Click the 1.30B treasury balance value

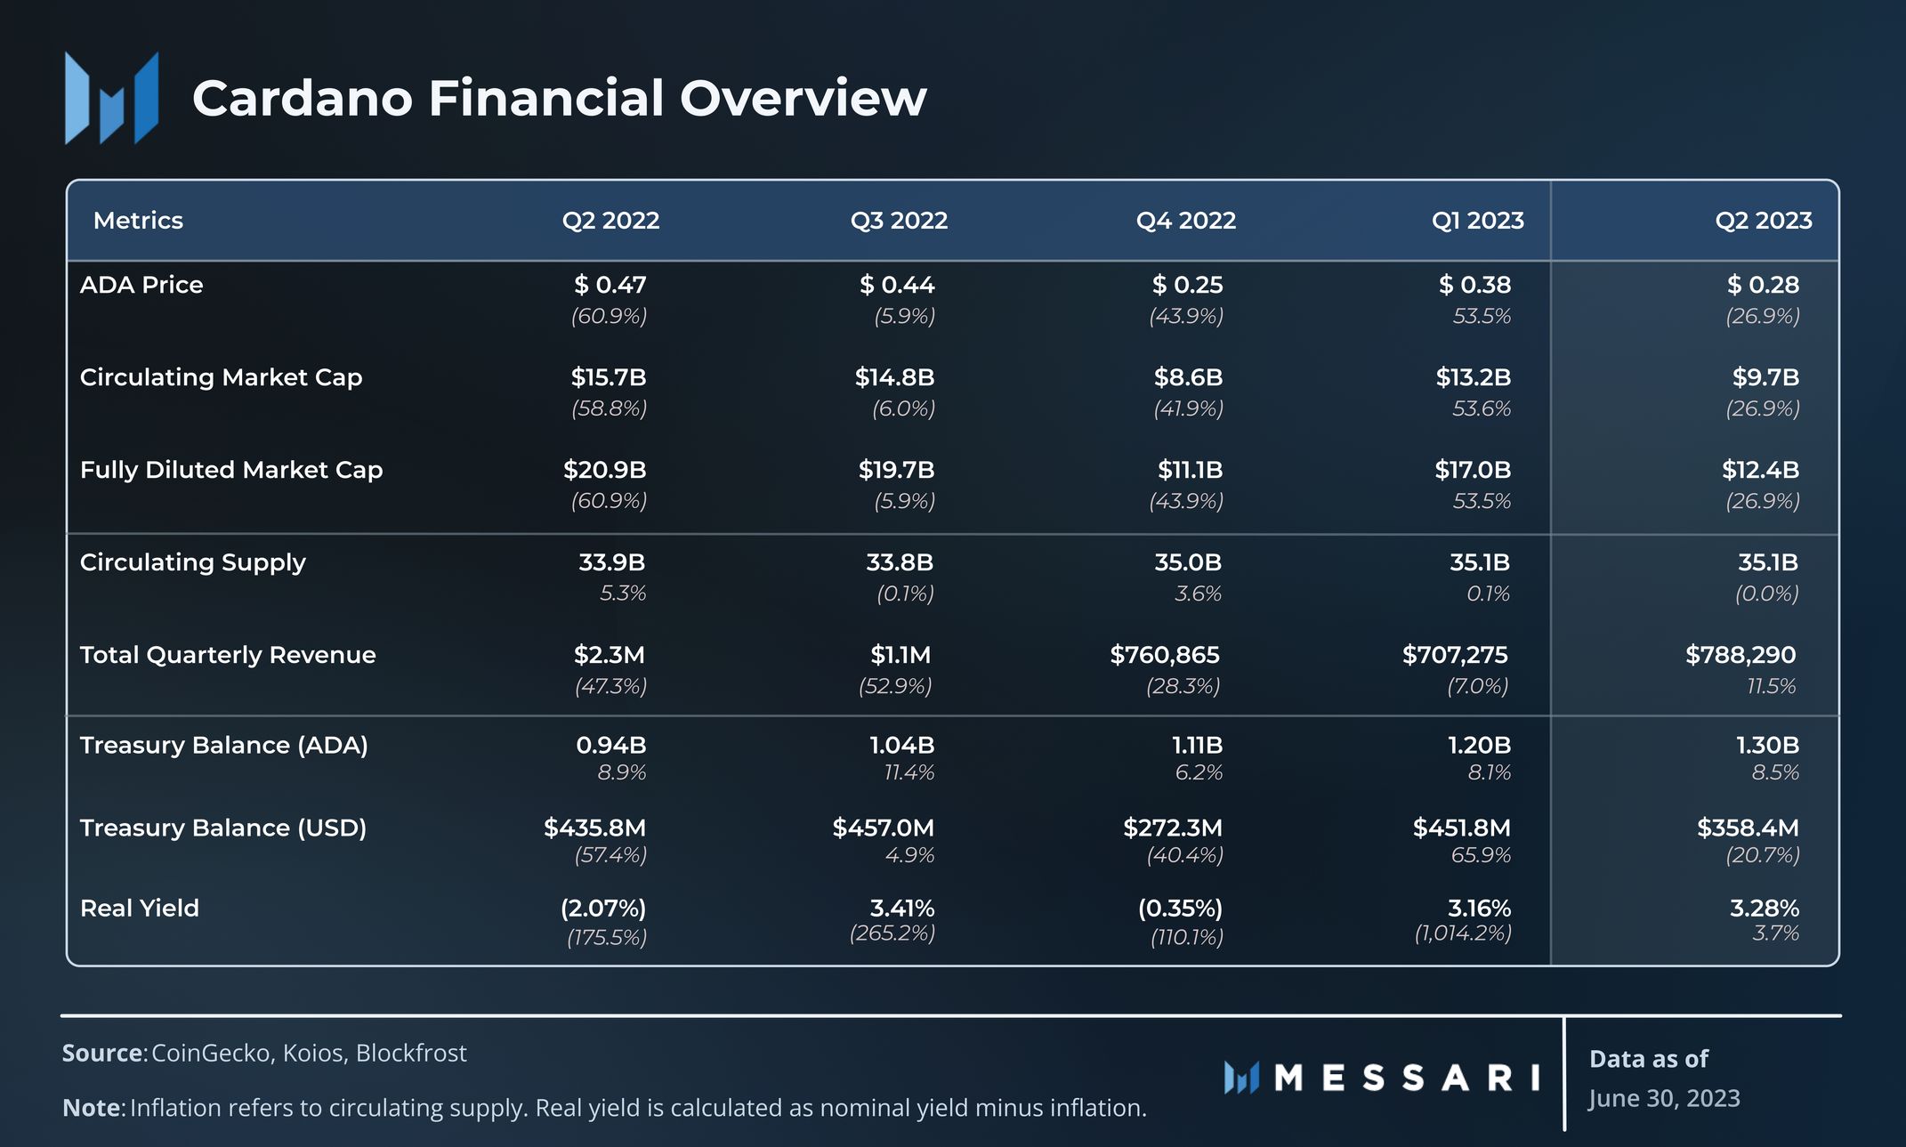[x=1767, y=745]
